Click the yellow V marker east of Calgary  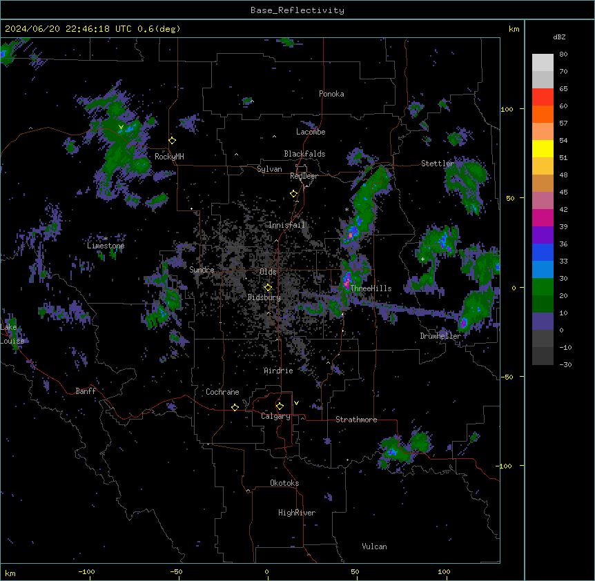click(x=296, y=403)
